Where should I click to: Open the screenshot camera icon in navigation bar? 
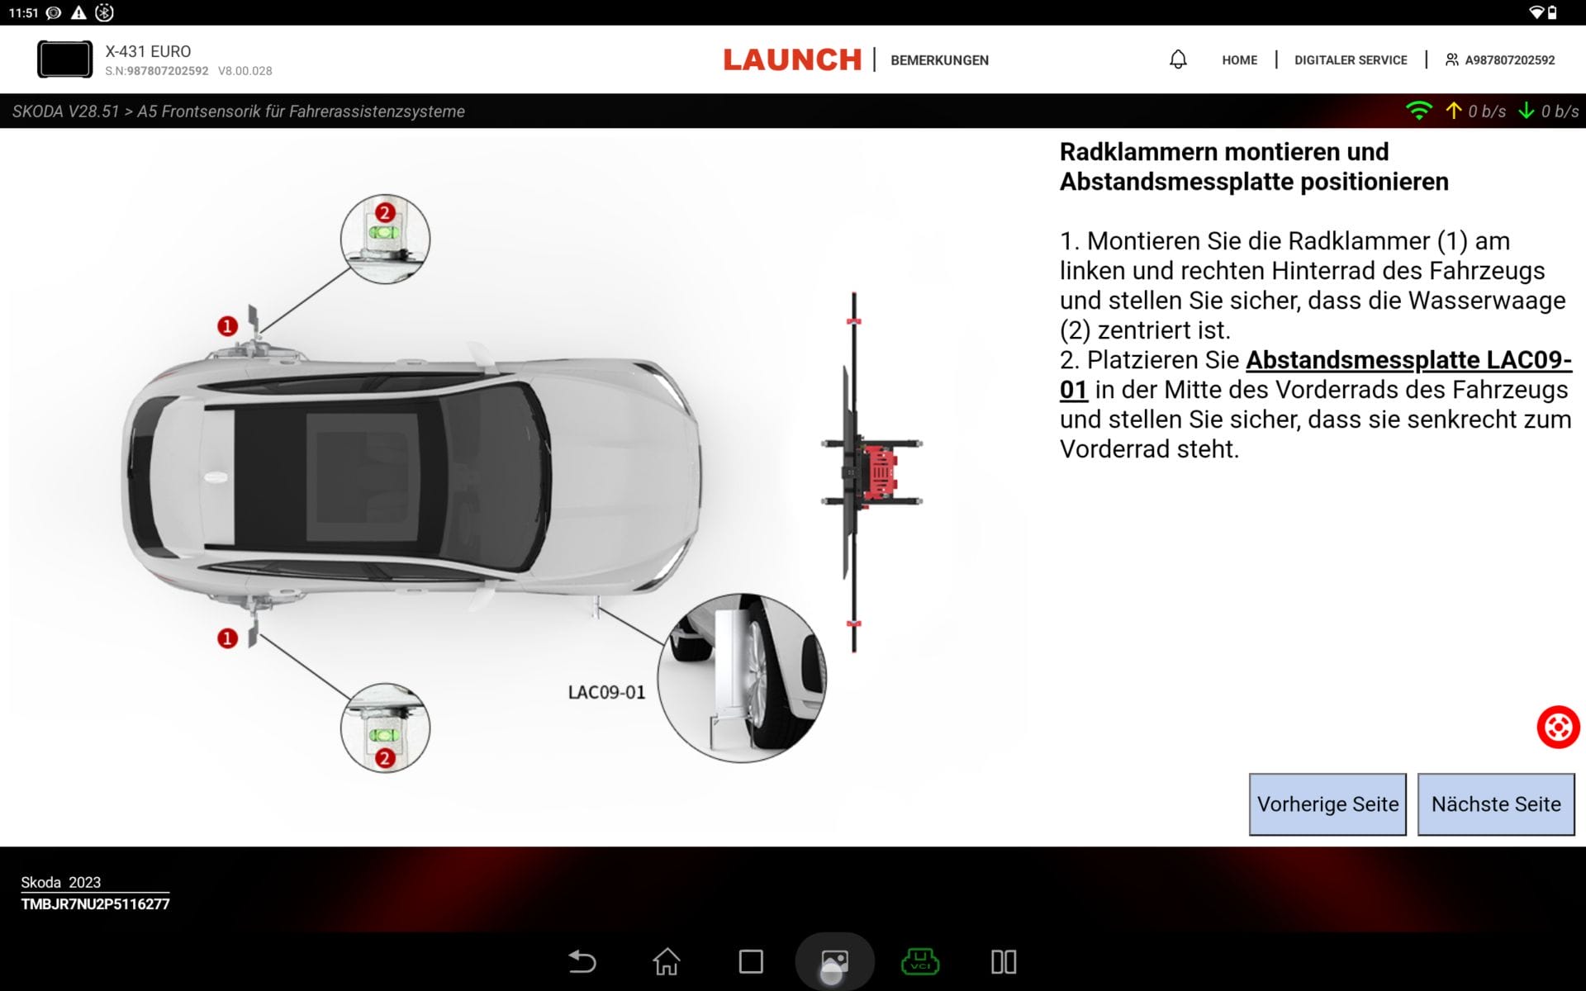(834, 962)
